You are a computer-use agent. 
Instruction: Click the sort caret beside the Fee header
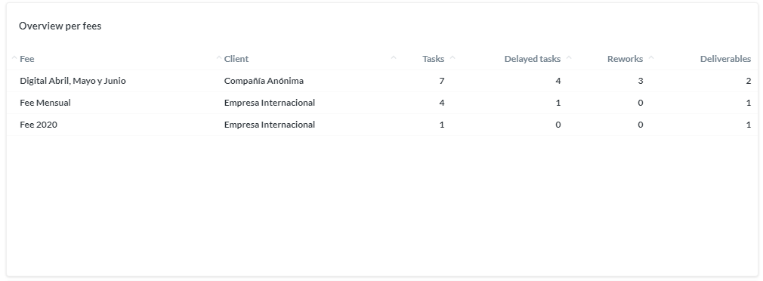click(x=14, y=58)
